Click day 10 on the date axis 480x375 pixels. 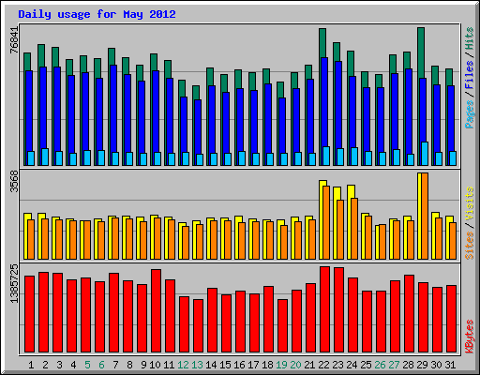[155, 365]
